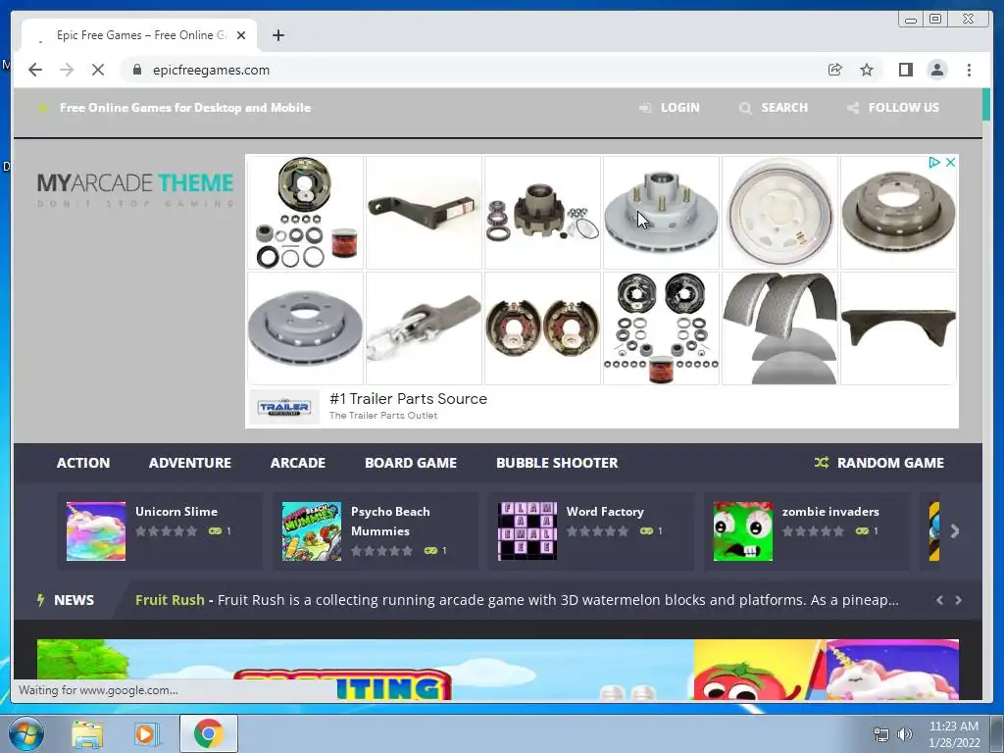Open the Psycho Beach Mummies thumbnail
1004x753 pixels.
tap(312, 531)
